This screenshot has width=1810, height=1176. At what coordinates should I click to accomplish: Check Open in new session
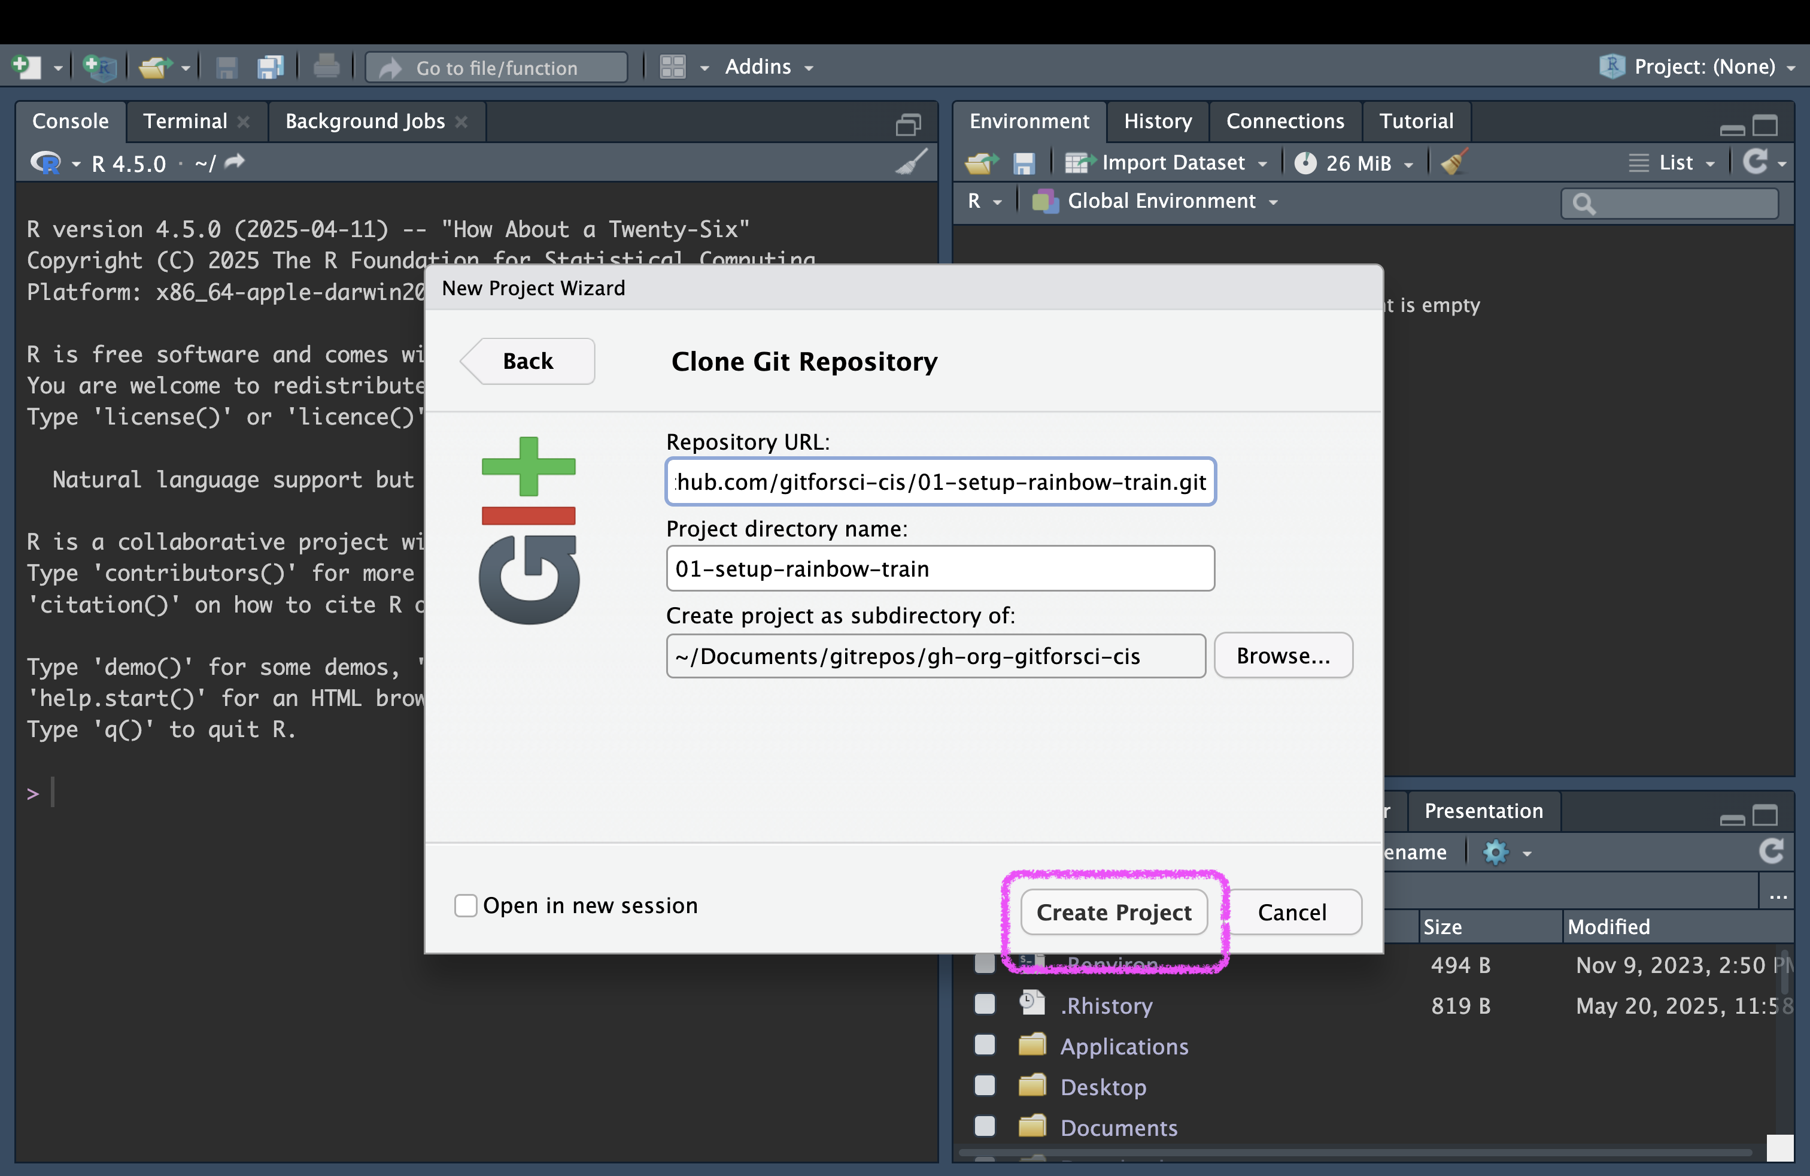(x=466, y=905)
